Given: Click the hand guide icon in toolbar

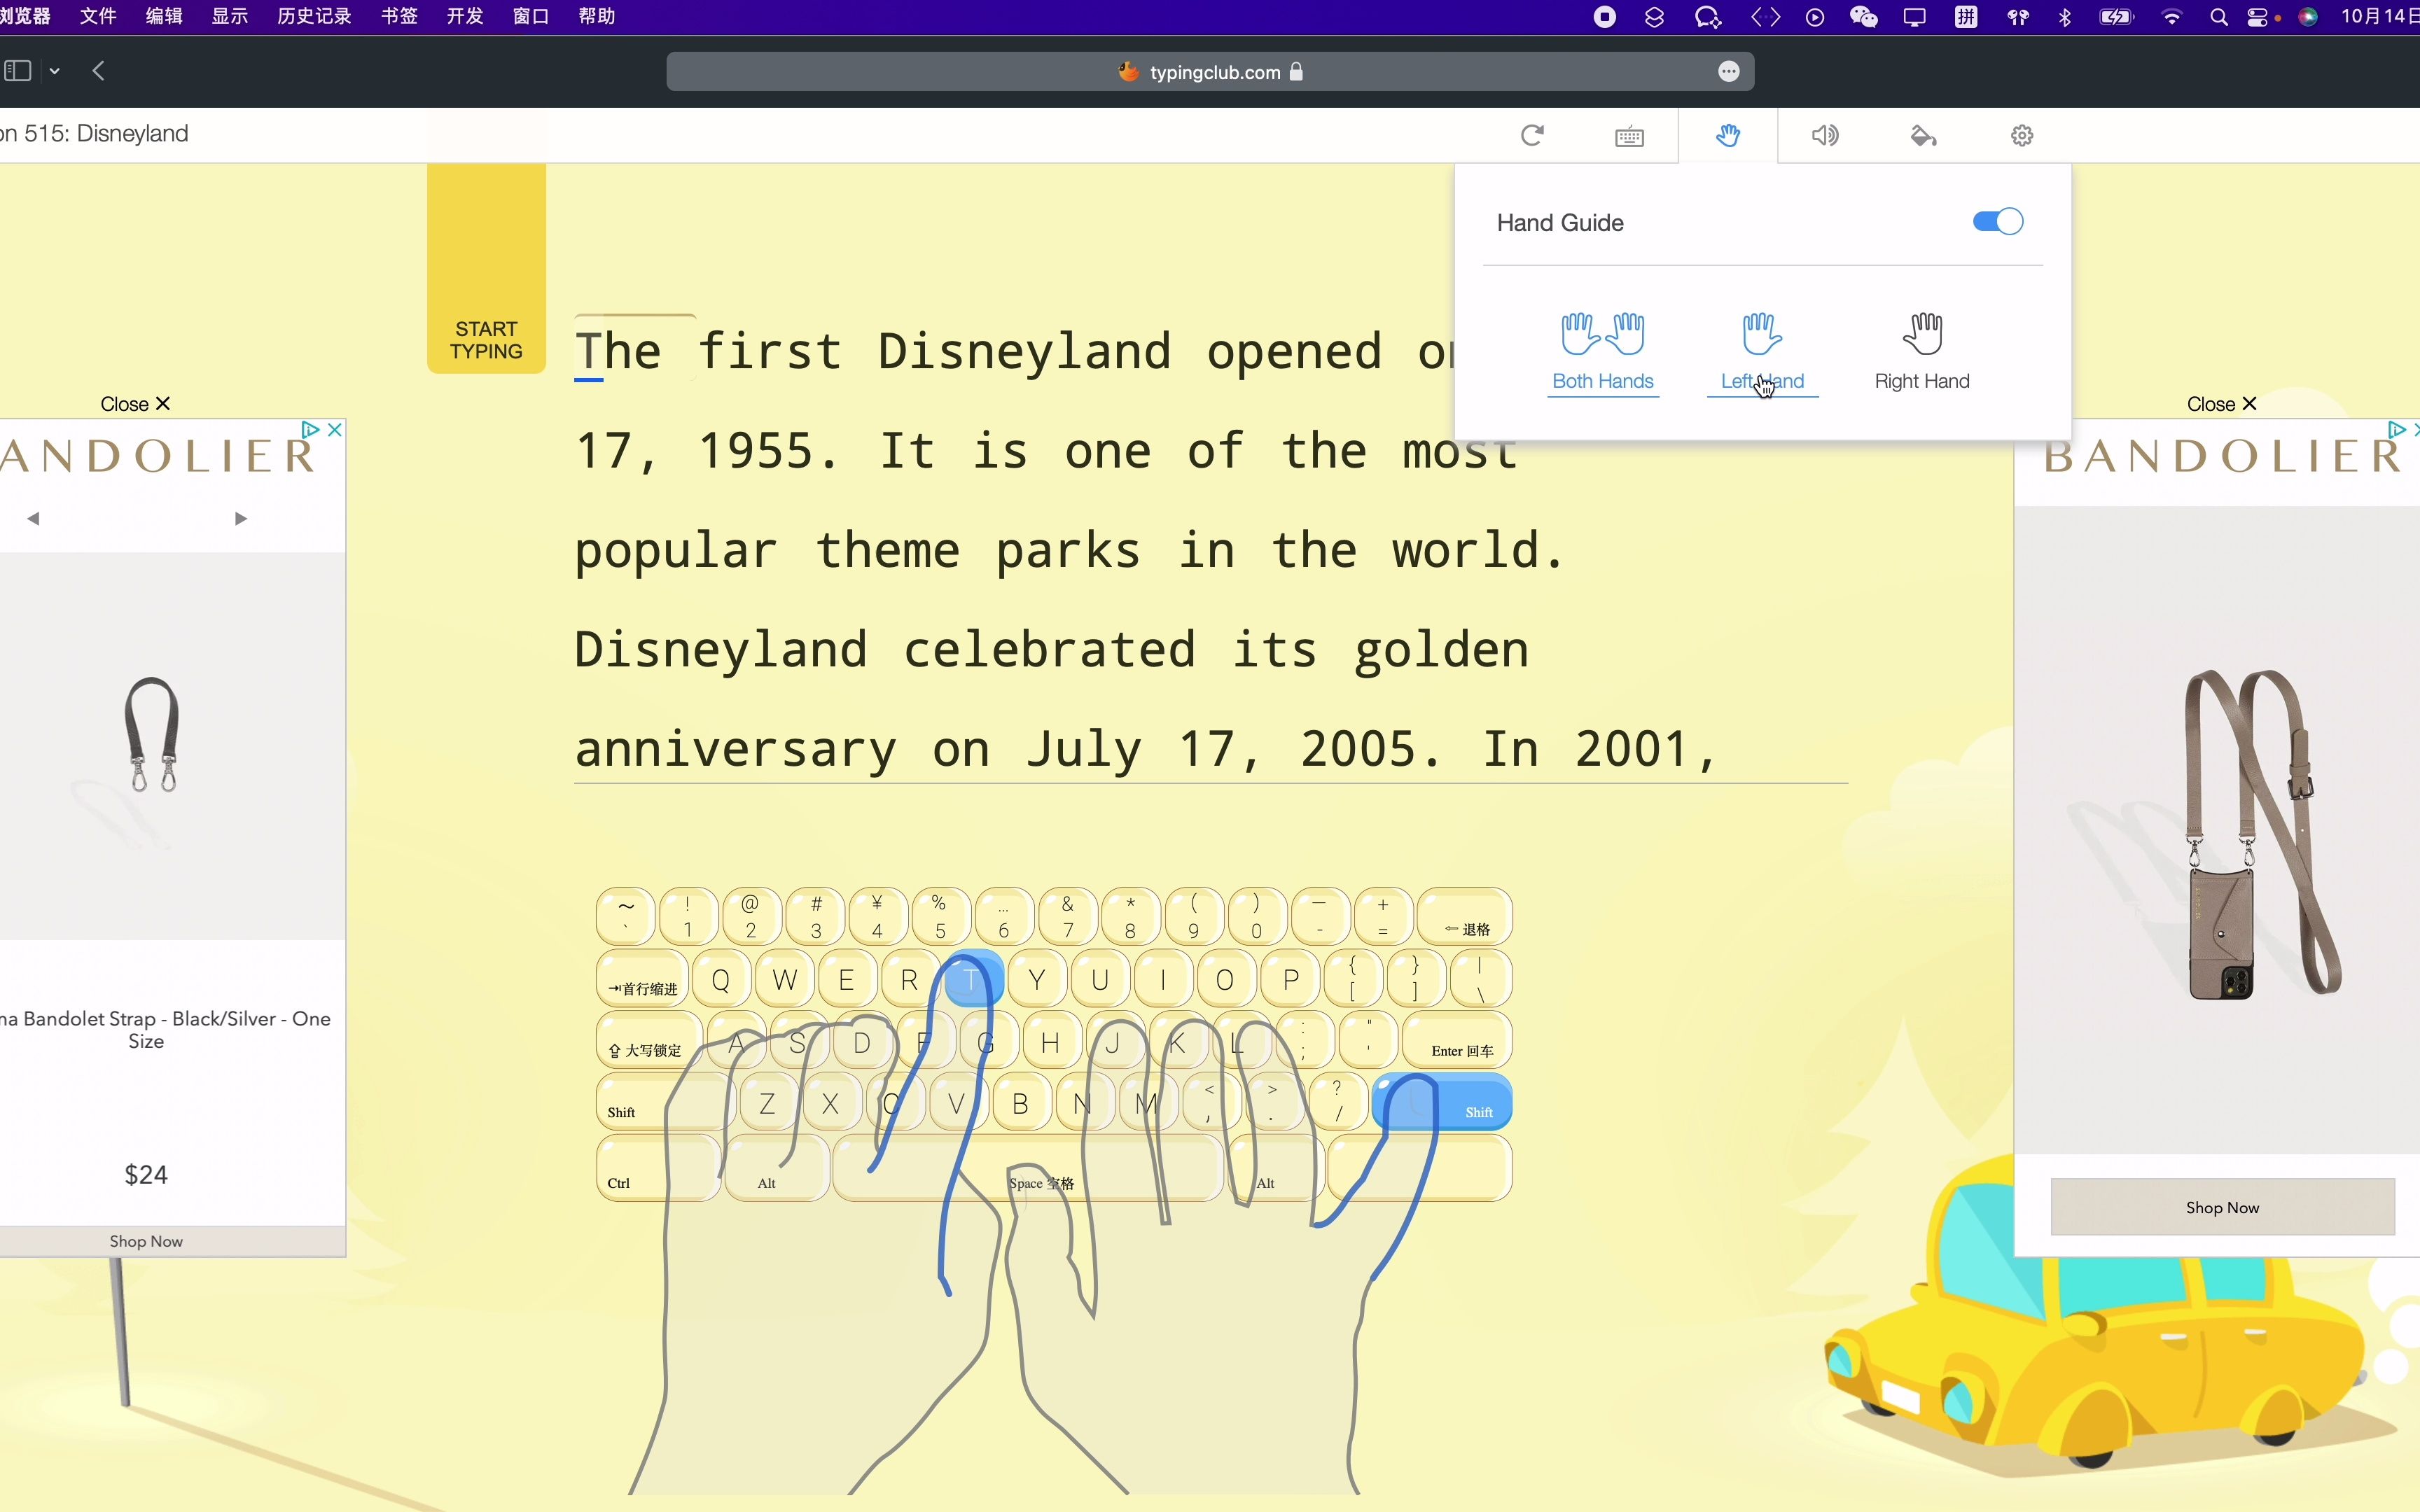Looking at the screenshot, I should [x=1728, y=135].
